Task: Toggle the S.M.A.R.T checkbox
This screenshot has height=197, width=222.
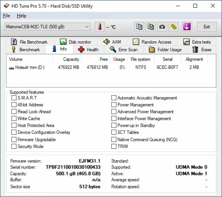Action: coord(14,98)
